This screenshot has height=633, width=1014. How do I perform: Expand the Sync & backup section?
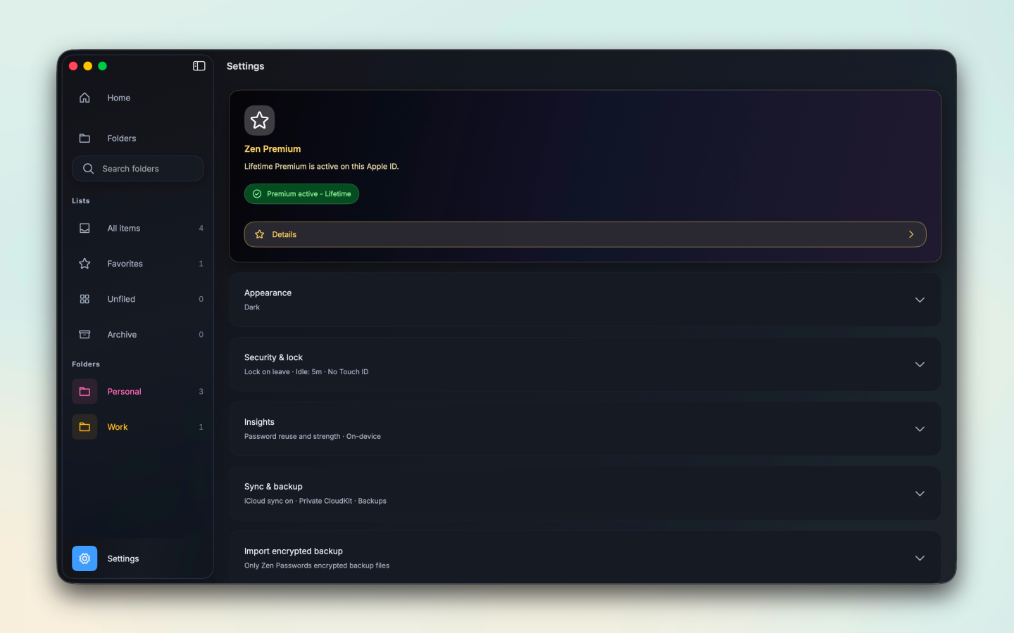[920, 494]
